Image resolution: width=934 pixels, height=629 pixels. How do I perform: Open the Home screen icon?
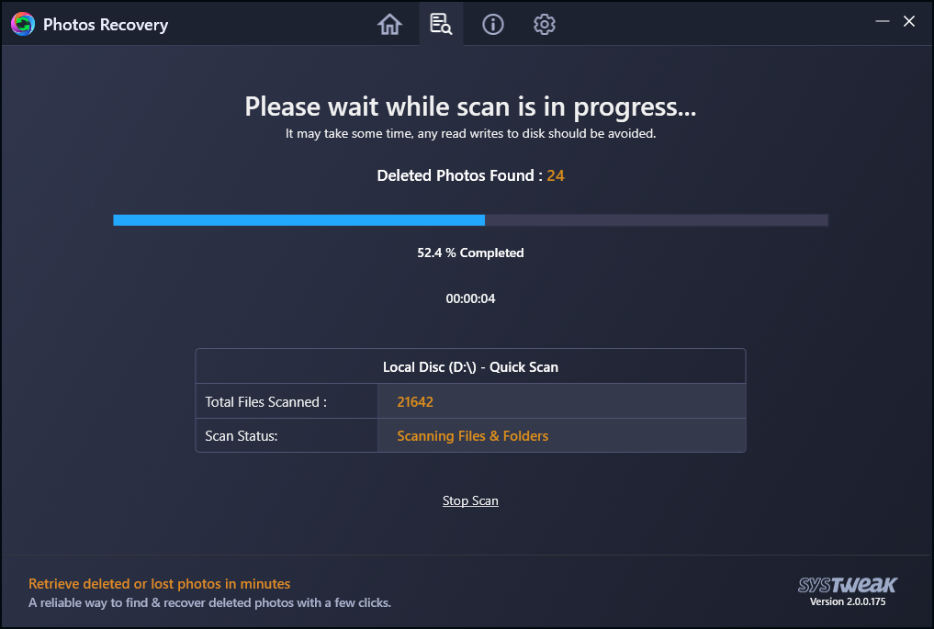point(389,25)
